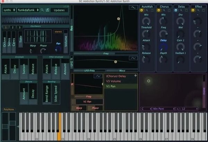Screen dimensions: 208x142
Task: Toggle the oscillator stereo switch
Action: pyautogui.click(x=58, y=32)
